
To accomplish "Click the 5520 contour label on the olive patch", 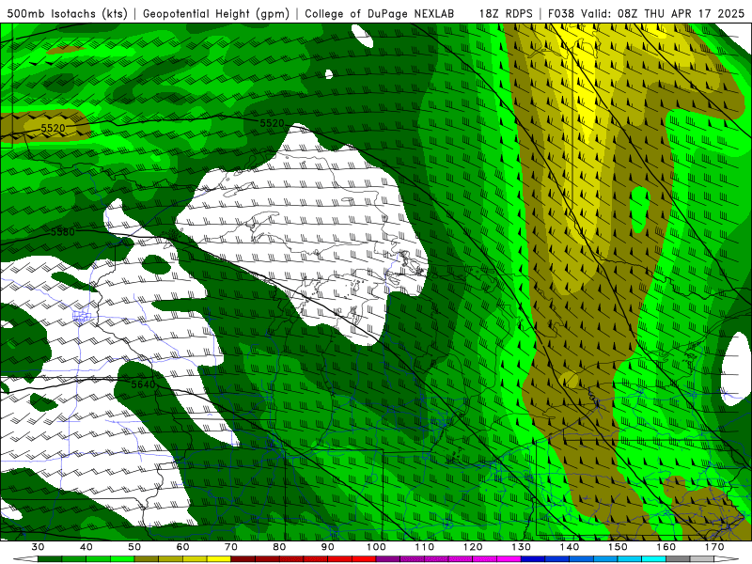I will click(53, 128).
